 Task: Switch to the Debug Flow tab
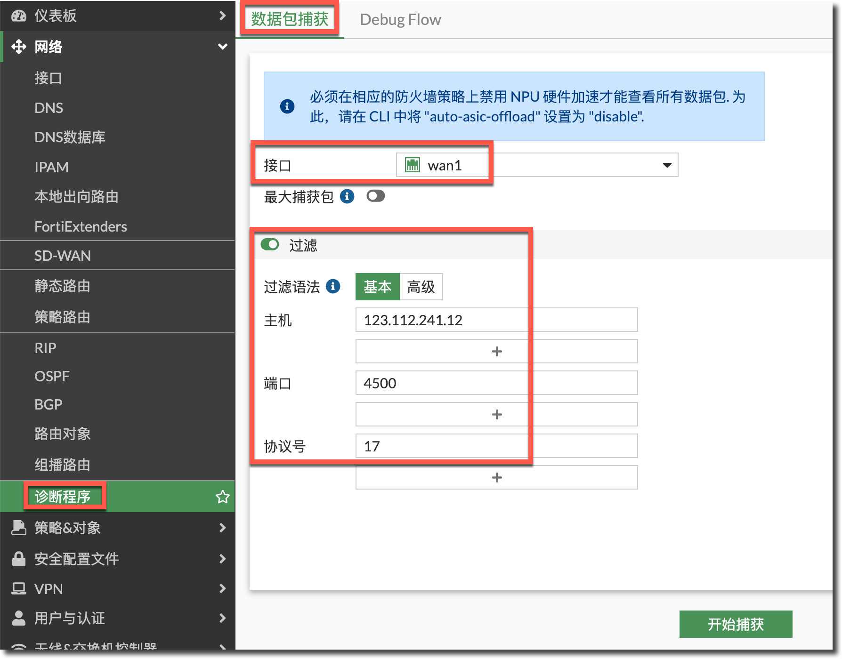400,20
